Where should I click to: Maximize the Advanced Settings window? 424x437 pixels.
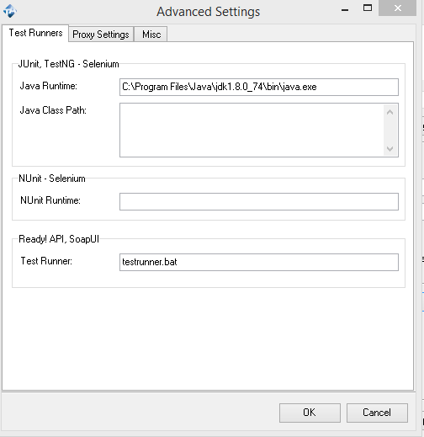pos(368,8)
